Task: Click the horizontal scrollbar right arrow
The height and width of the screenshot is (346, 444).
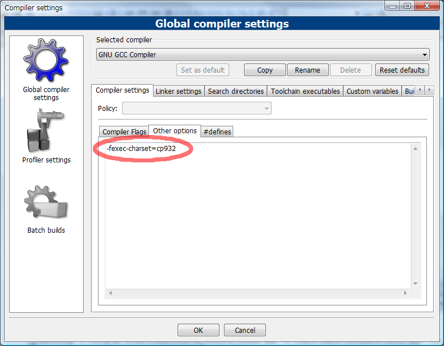Action: [x=406, y=293]
